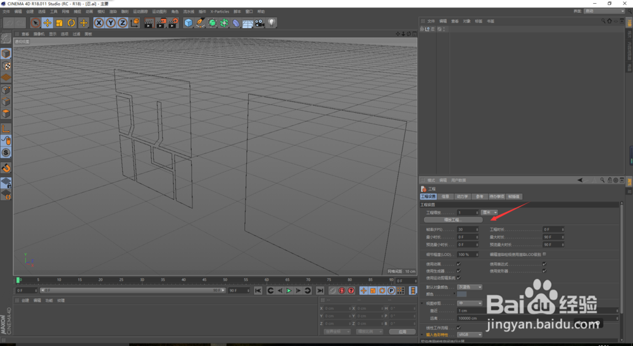Open the 缩放比例 dropdown in coordinates panel
633x346 pixels.
(370, 331)
